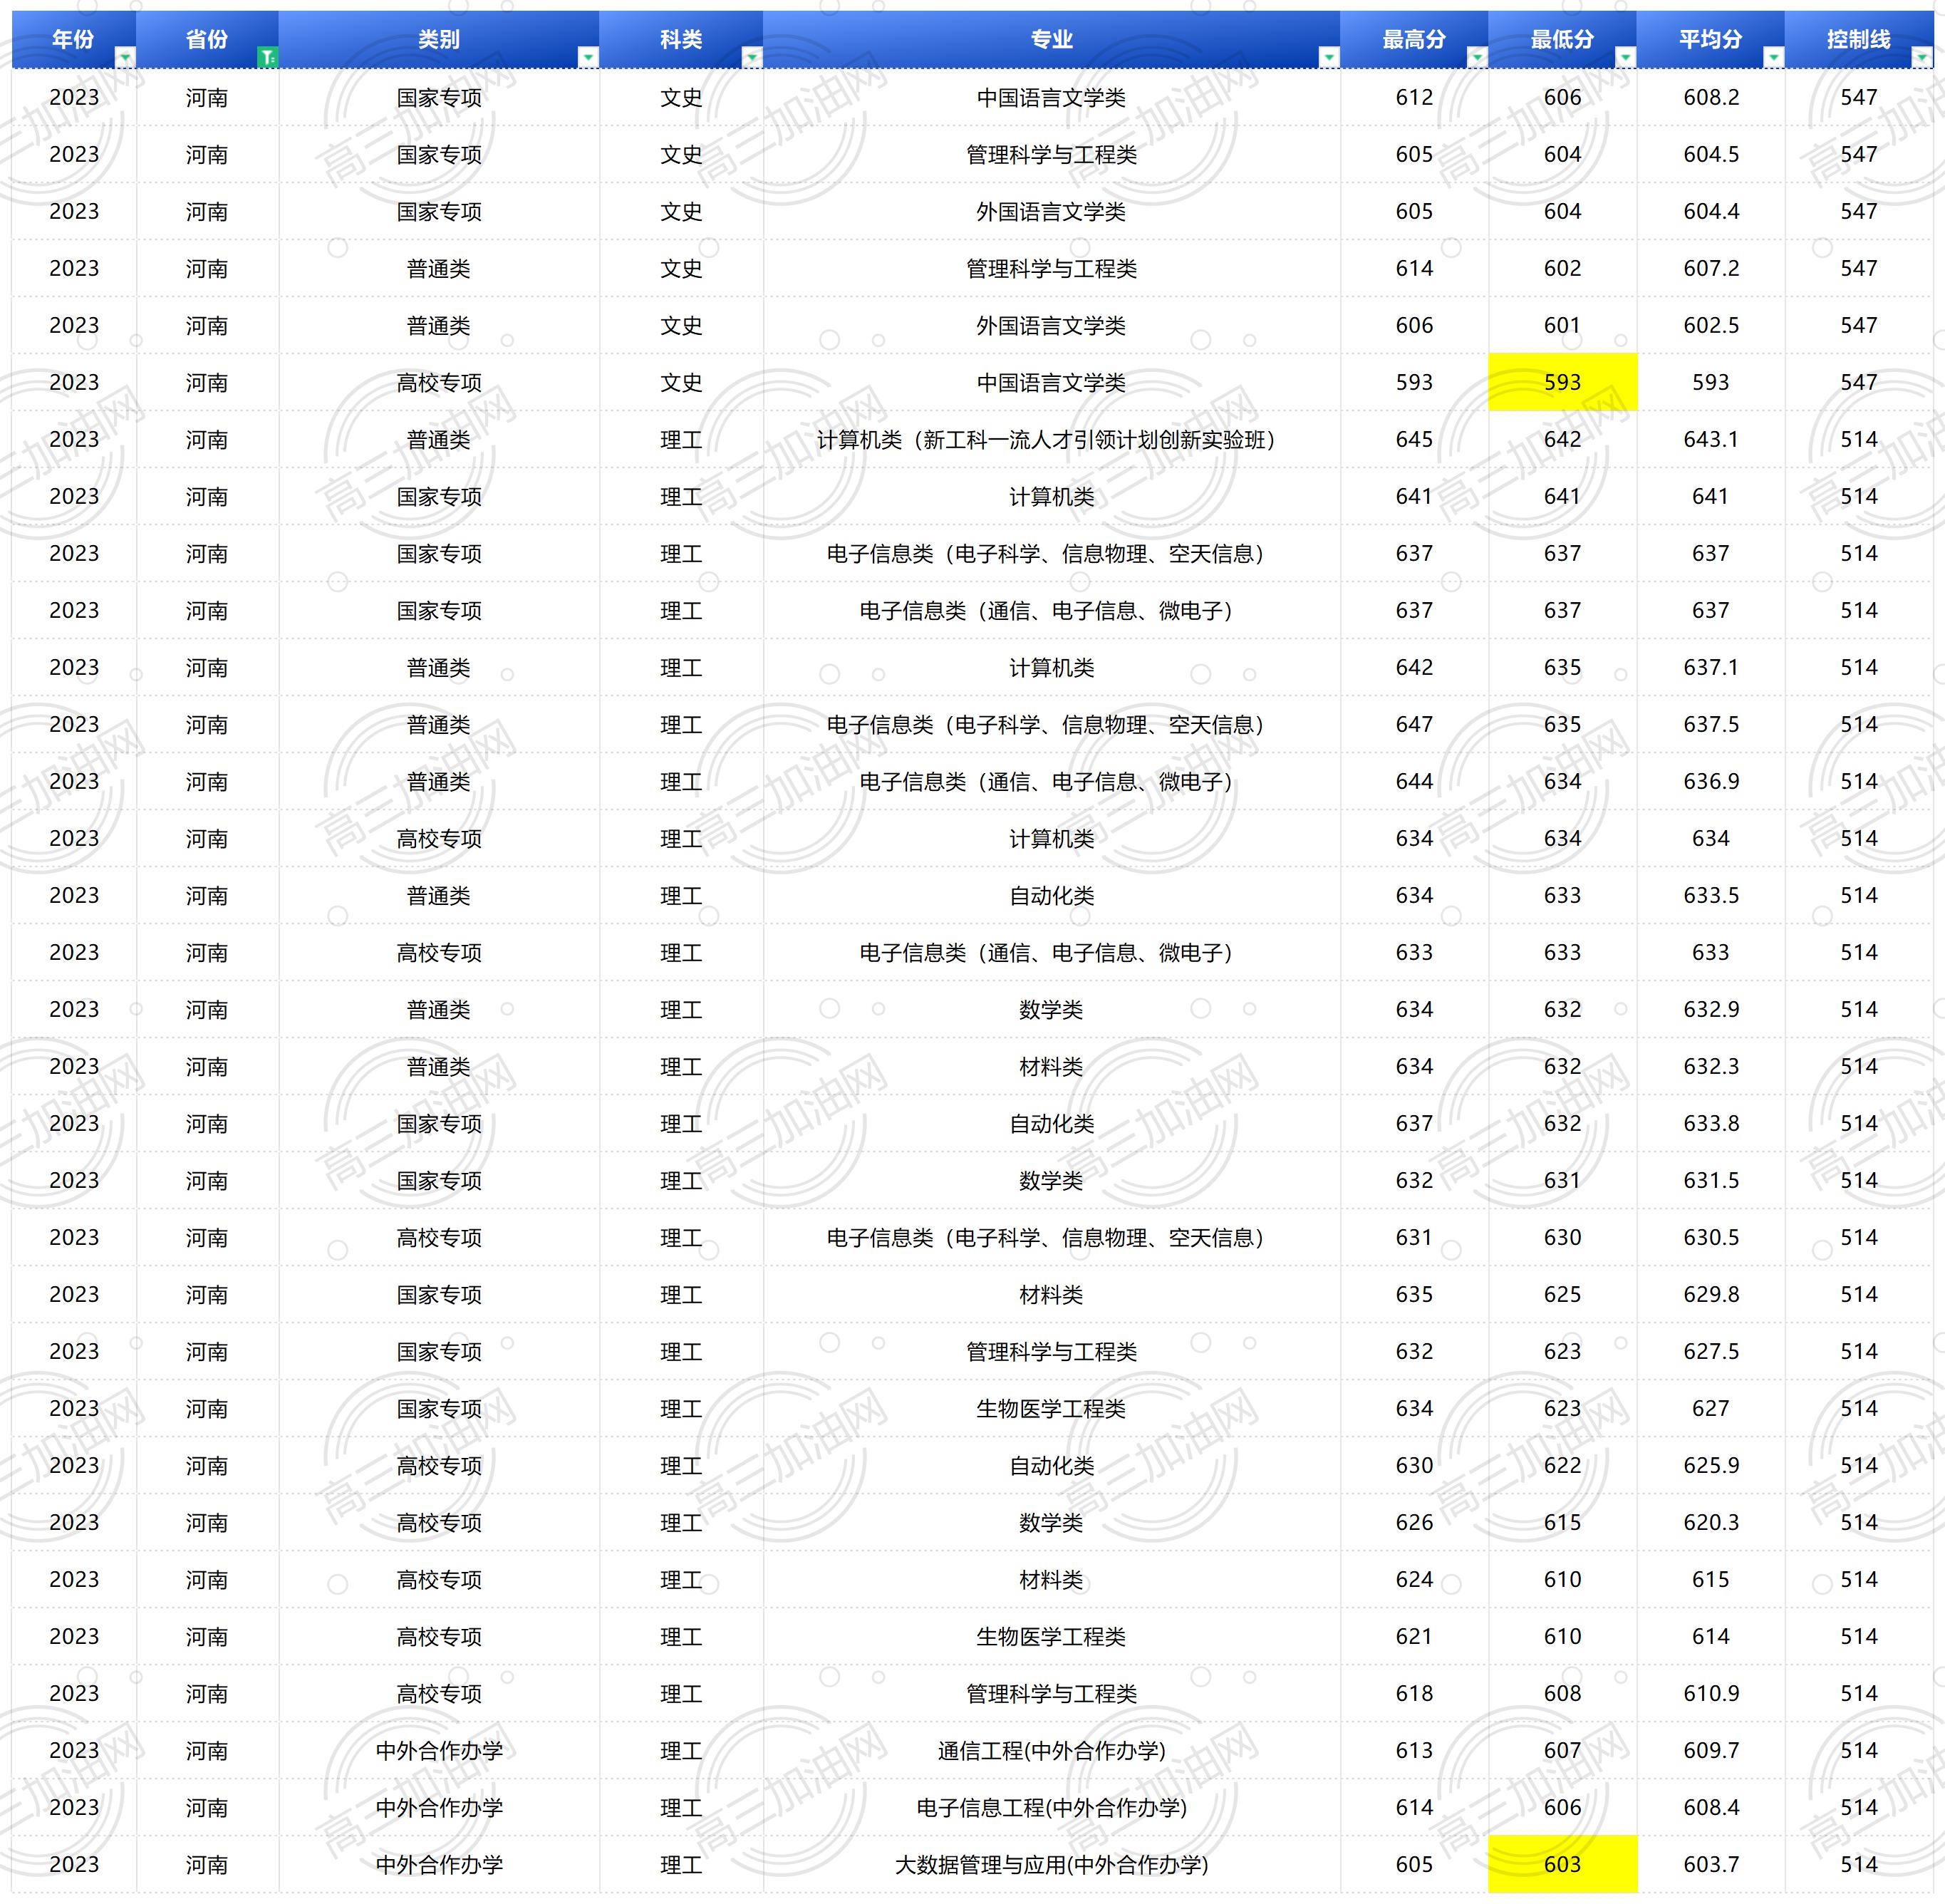Click average score 629.8
Screen dimensions: 1945x1904
click(x=1710, y=1294)
